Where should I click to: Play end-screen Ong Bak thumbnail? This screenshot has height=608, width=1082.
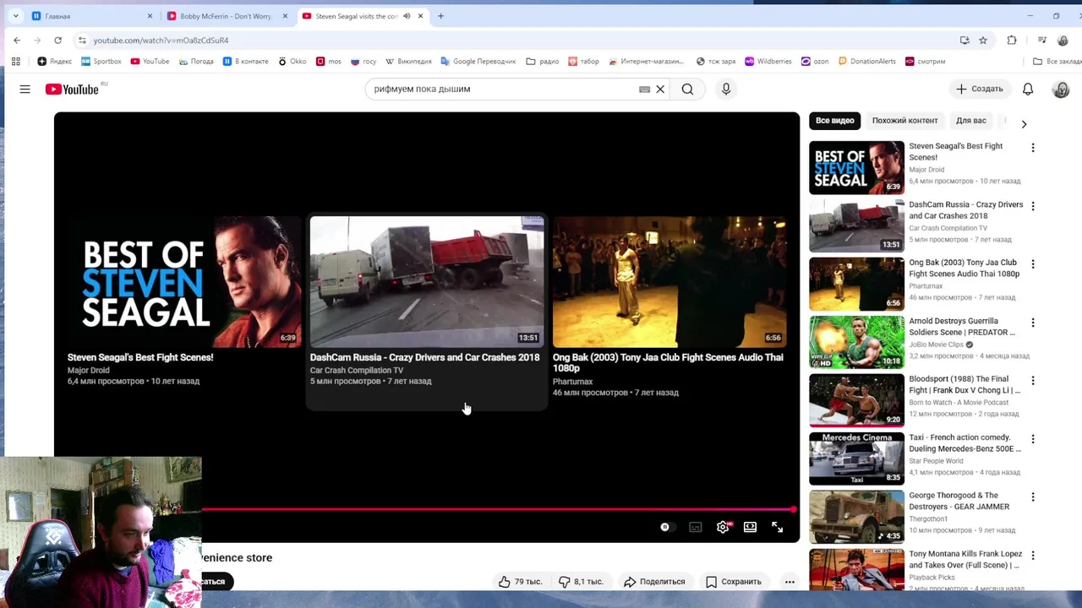pos(669,281)
